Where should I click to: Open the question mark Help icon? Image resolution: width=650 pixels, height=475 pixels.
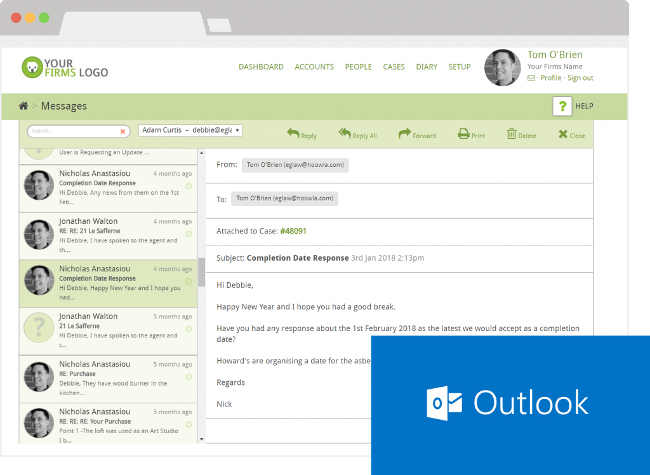pos(562,107)
